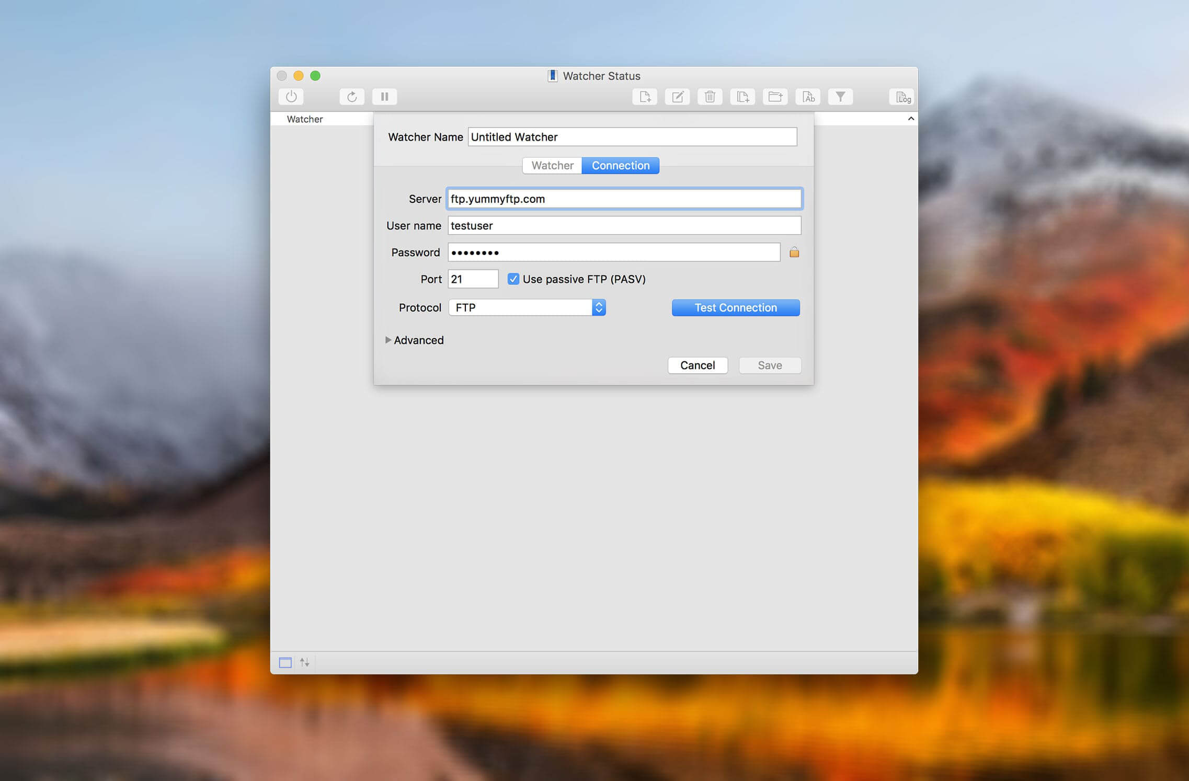Click the yellow minimize window button

click(x=299, y=76)
